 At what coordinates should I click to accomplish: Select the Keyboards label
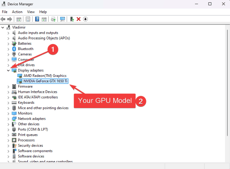pyautogui.click(x=26, y=102)
